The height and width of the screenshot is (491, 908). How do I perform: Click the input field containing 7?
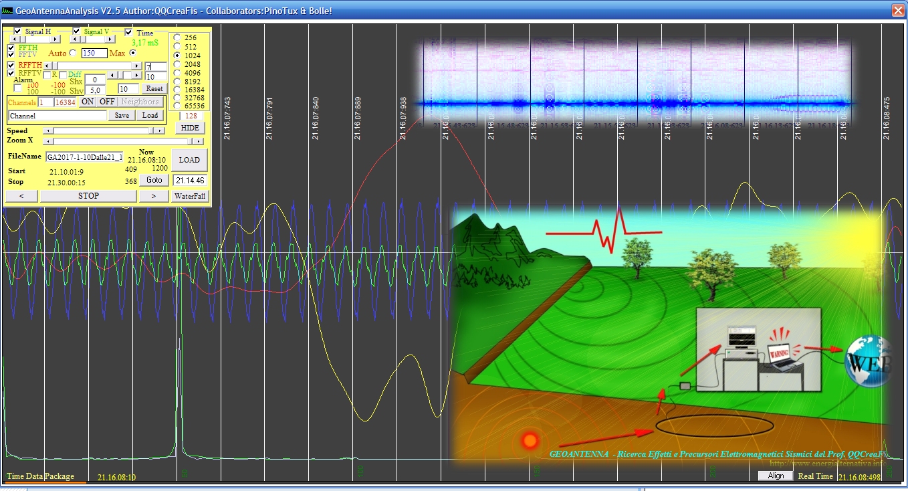coord(156,67)
